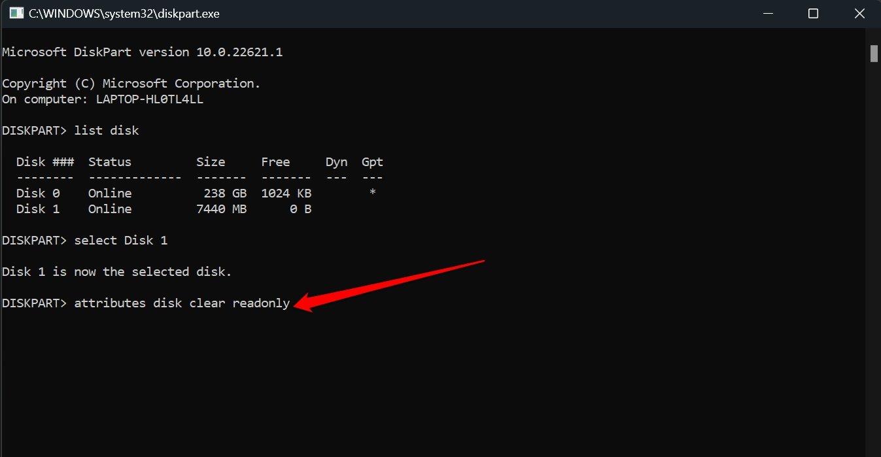Click the 'Status' column header

pos(110,161)
